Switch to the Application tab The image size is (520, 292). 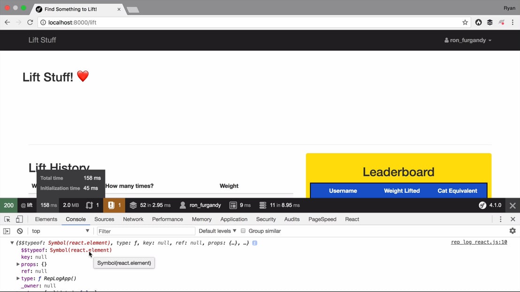234,219
